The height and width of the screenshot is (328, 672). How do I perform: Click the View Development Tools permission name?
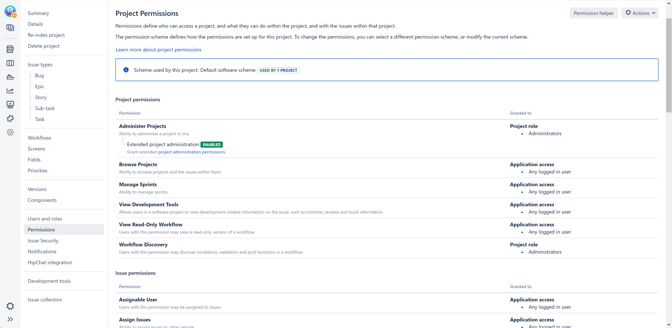pyautogui.click(x=149, y=204)
